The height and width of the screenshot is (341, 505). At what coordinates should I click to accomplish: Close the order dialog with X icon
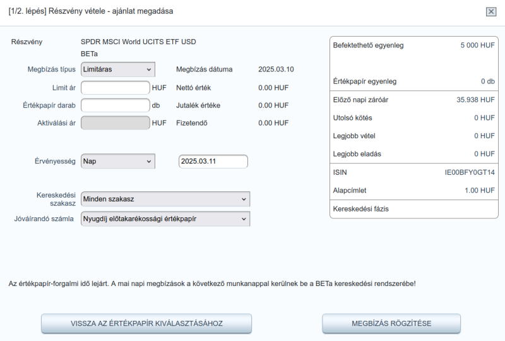pyautogui.click(x=491, y=12)
